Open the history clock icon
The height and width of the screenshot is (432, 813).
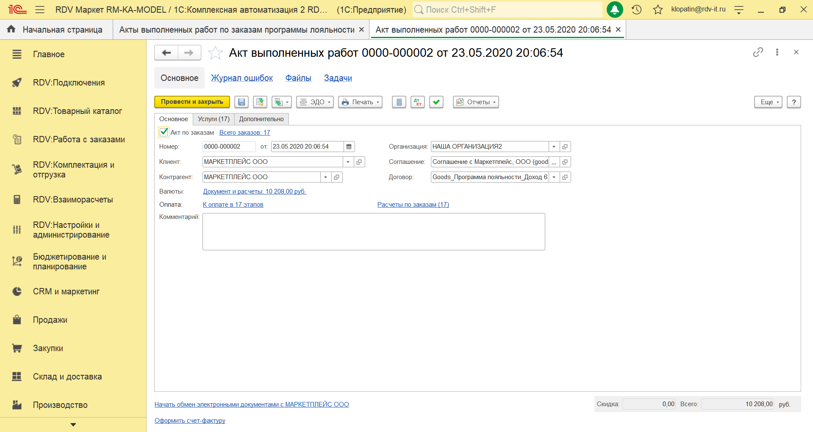click(636, 10)
